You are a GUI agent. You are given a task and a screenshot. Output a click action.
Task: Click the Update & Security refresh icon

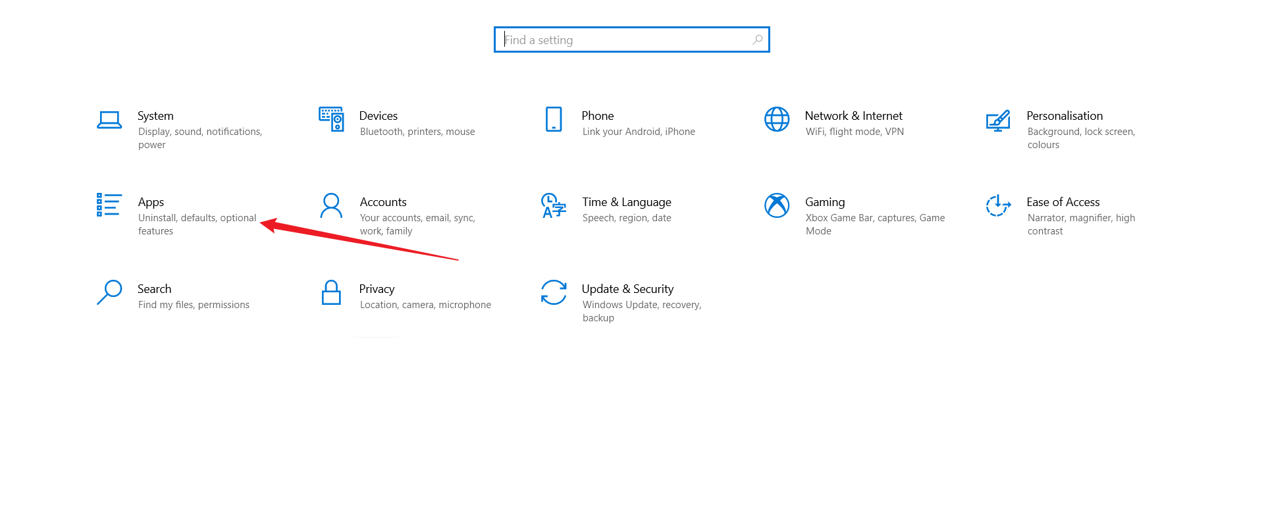coord(554,292)
